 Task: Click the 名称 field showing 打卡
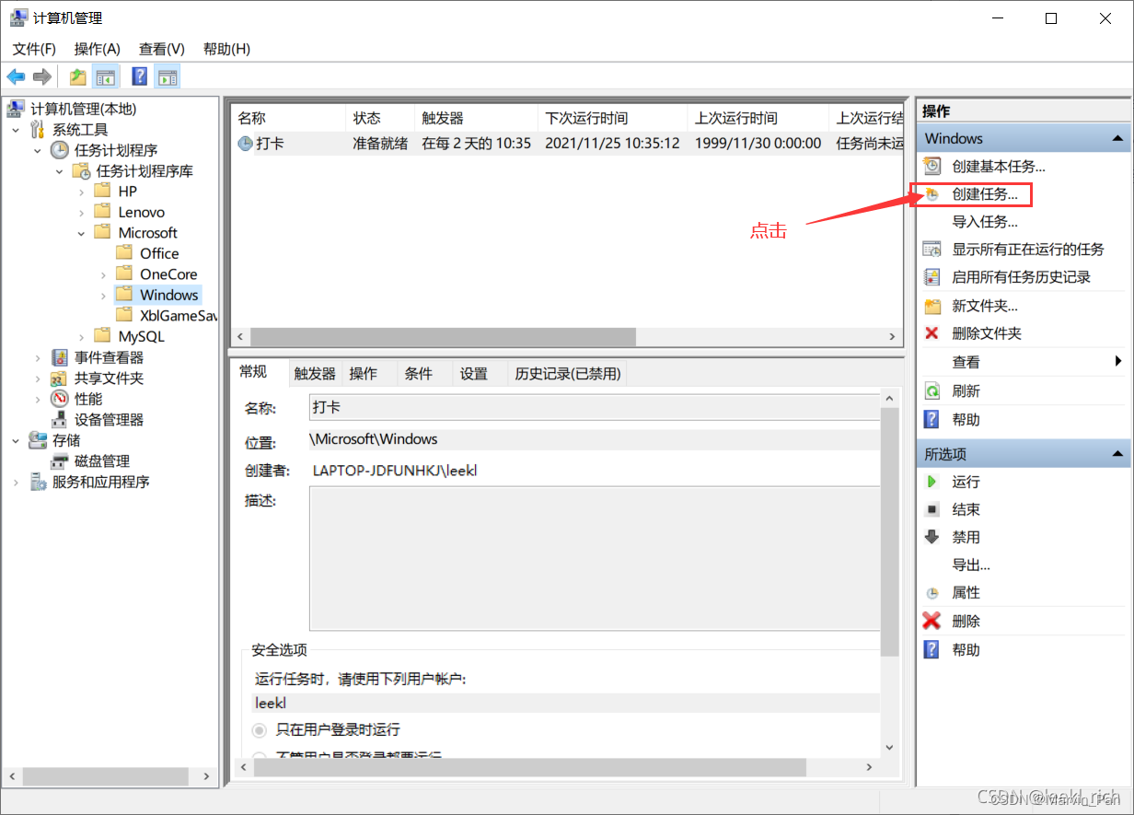point(594,406)
